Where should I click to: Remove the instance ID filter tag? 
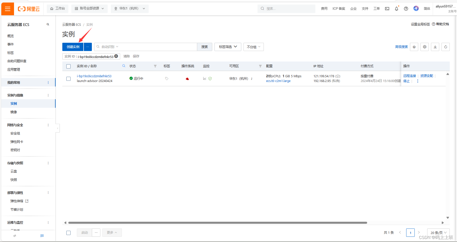pyautogui.click(x=116, y=56)
